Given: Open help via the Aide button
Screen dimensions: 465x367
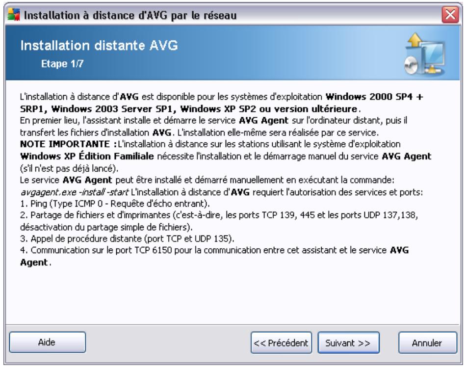Looking at the screenshot, I should (48, 342).
